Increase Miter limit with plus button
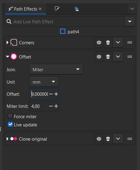The height and width of the screenshot is (170, 140). (56, 106)
